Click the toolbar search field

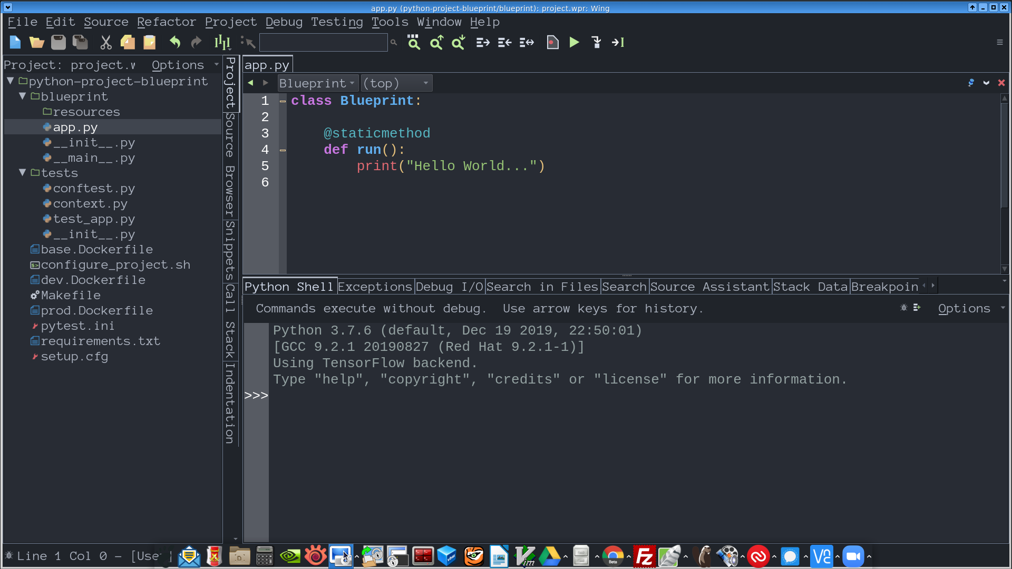(x=323, y=42)
